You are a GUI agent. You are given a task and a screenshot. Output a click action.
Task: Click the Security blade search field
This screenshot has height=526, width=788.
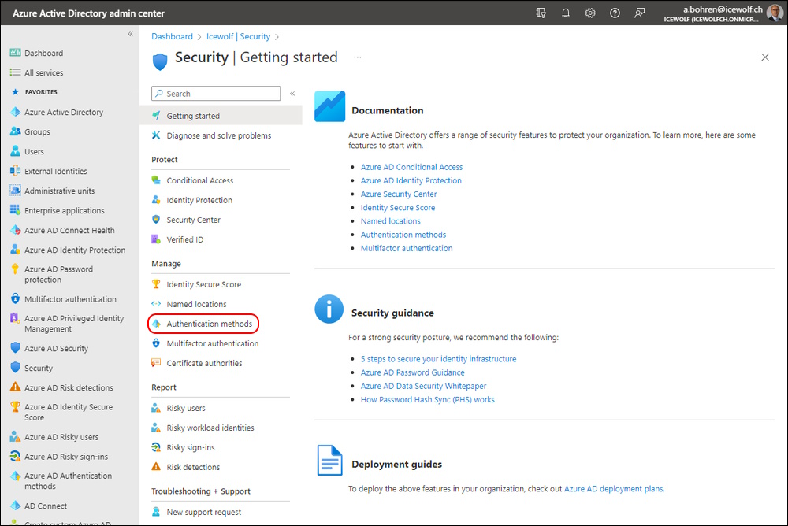(x=216, y=94)
